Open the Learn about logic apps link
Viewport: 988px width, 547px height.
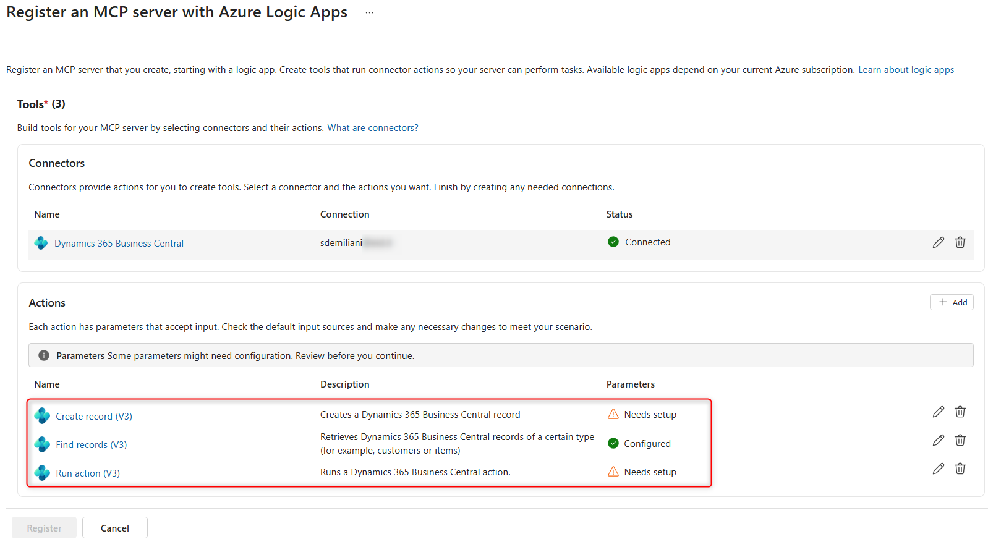[x=906, y=70]
